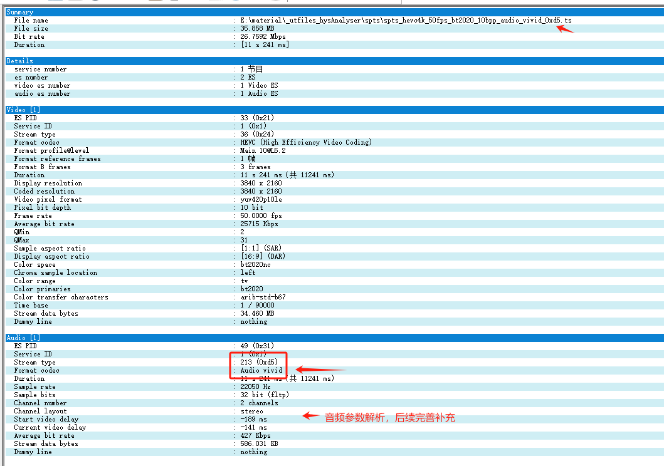This screenshot has width=664, height=466.
Task: Click the "22050 Hz" sample rate value
Action: click(x=255, y=387)
